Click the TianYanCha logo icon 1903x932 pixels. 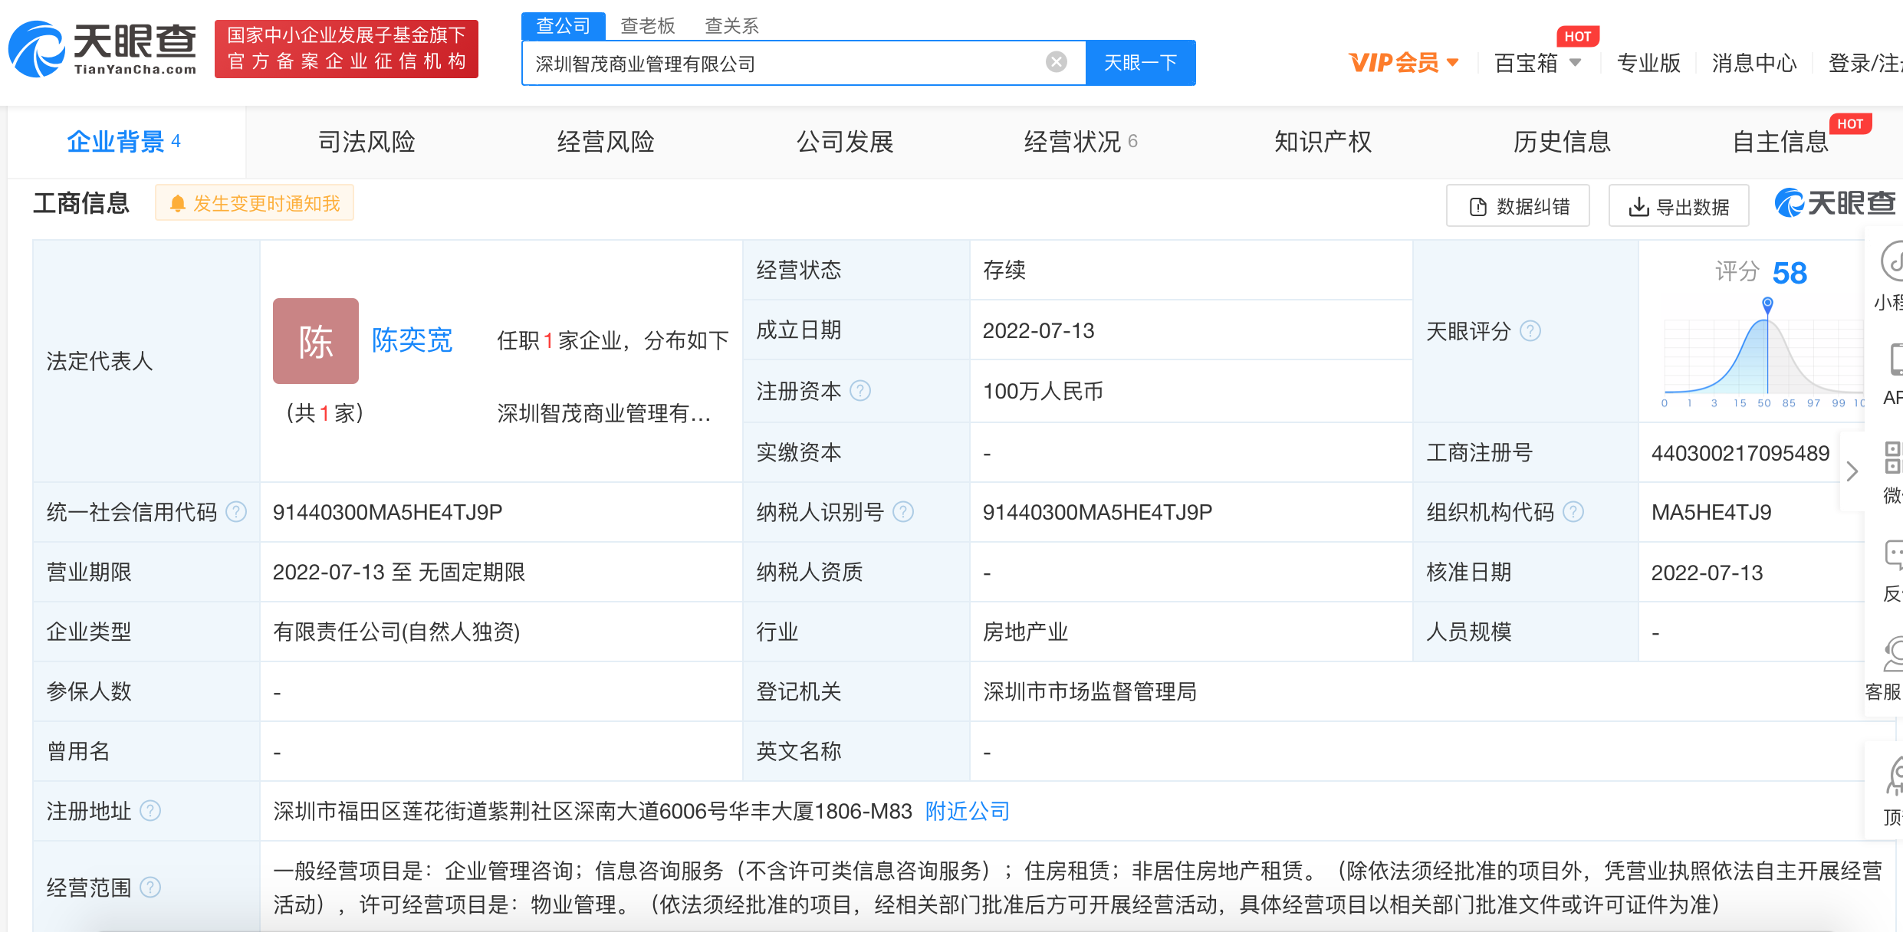click(x=37, y=49)
